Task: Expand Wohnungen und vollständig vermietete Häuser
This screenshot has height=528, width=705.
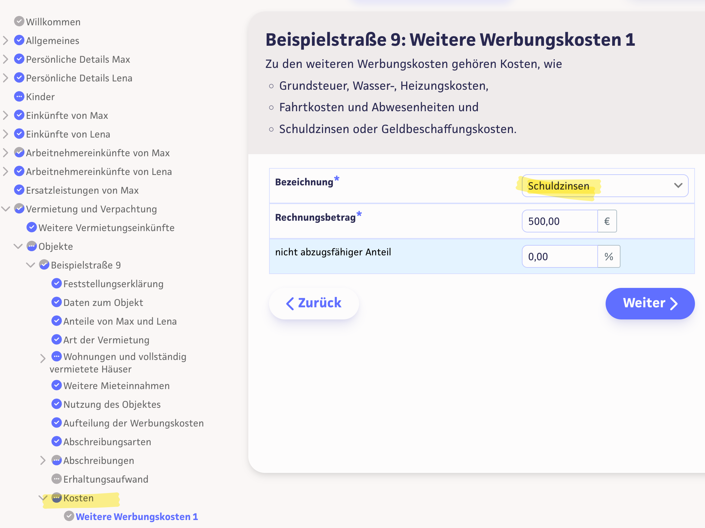Action: tap(43, 358)
